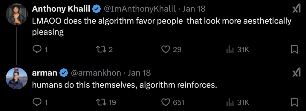The height and width of the screenshot is (111, 306).
Task: Reply to arman's tweet
Action: [36, 102]
